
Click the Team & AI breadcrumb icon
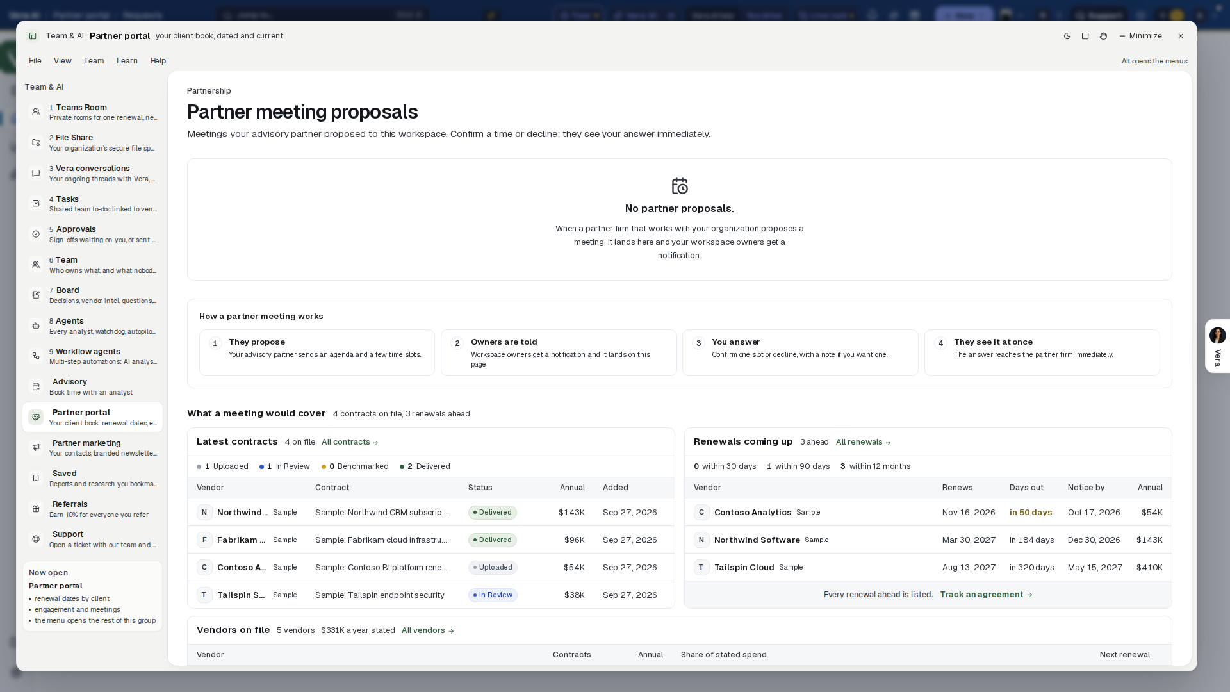coord(33,36)
